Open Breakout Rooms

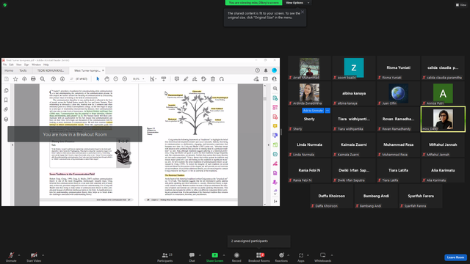click(x=259, y=257)
